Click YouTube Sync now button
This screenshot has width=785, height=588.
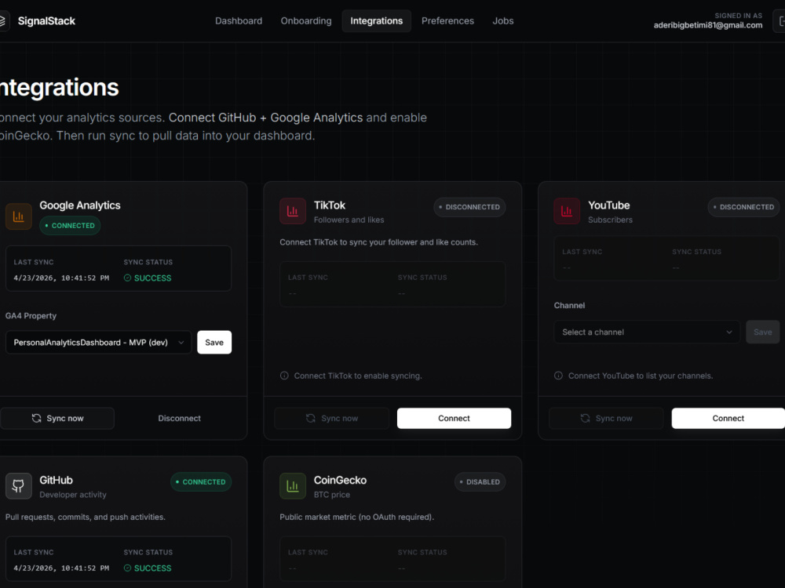(606, 418)
